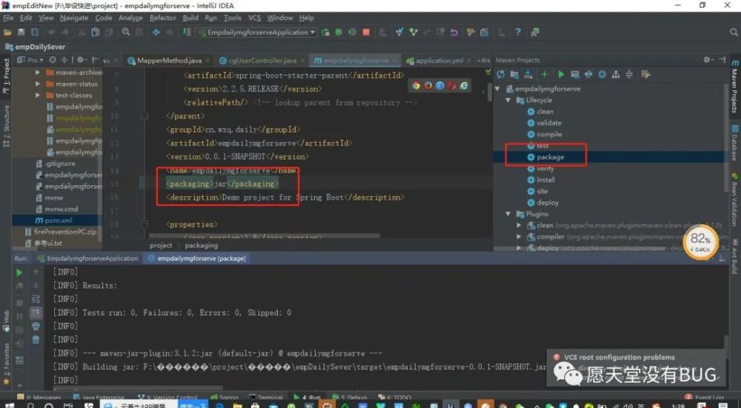Add a Maven project with plus icon
Screen dimensions: 741x408
545,74
